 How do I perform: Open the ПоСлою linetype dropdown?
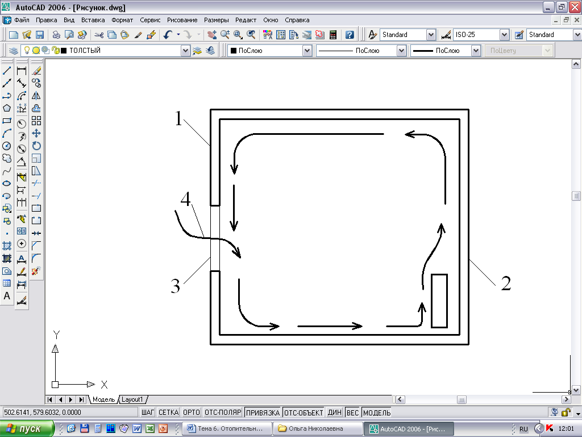tap(401, 51)
